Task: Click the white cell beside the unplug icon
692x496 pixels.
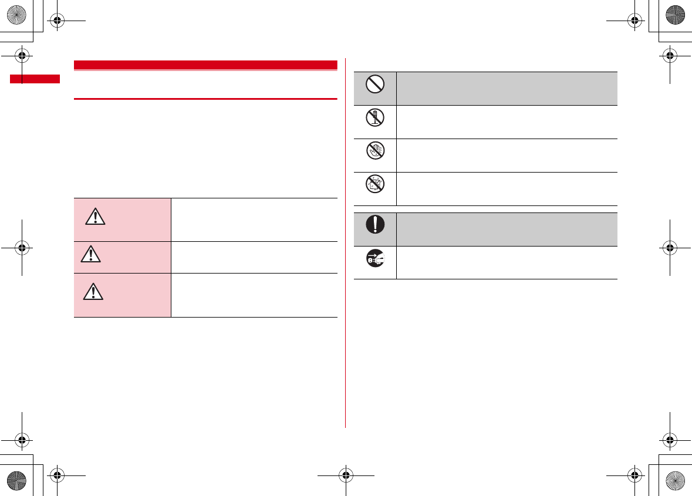Action: (507, 262)
